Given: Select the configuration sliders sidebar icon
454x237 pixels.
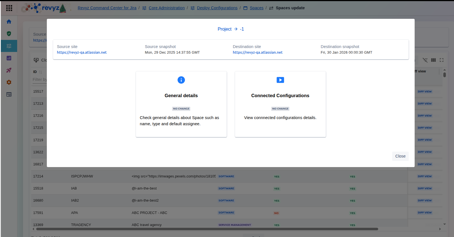Looking at the screenshot, I should pos(9,46).
